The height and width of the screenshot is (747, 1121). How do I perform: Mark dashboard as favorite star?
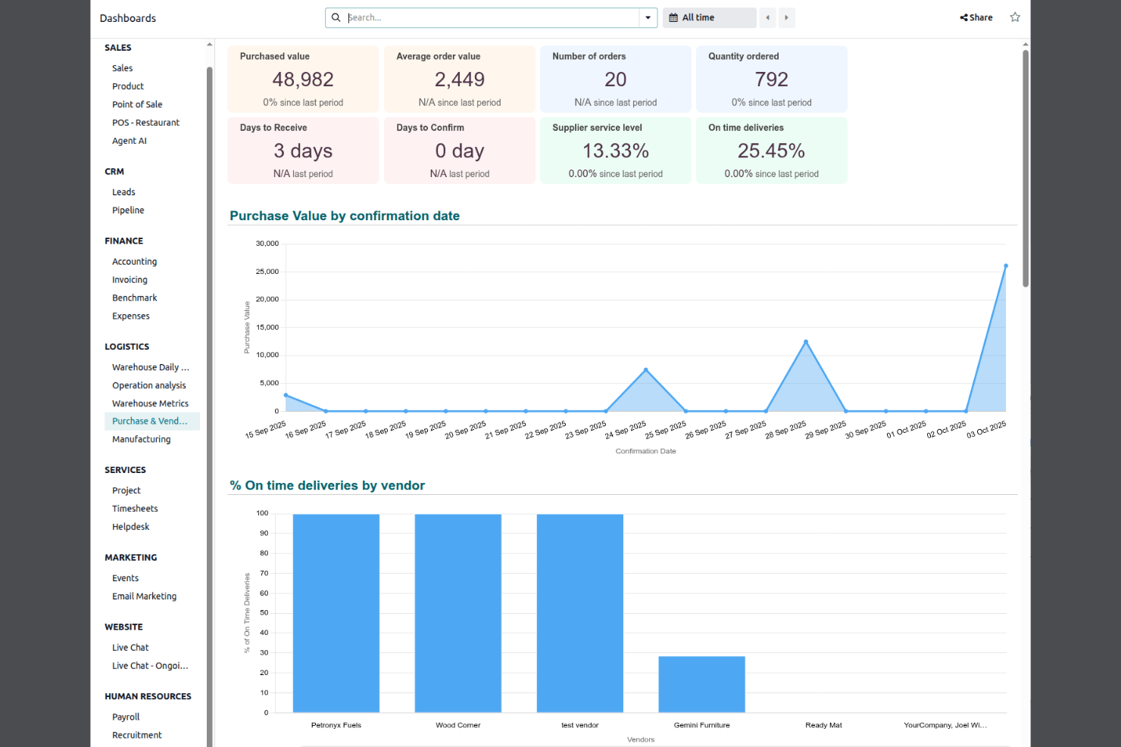click(1015, 17)
